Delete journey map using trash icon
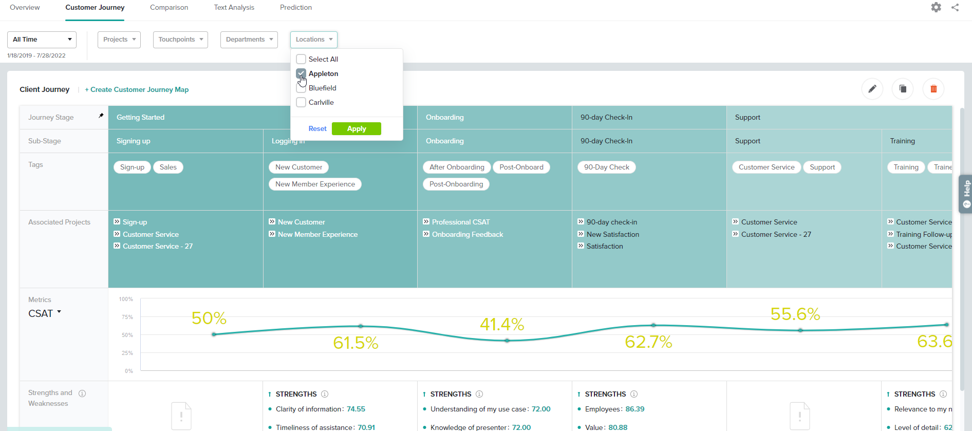 tap(933, 89)
